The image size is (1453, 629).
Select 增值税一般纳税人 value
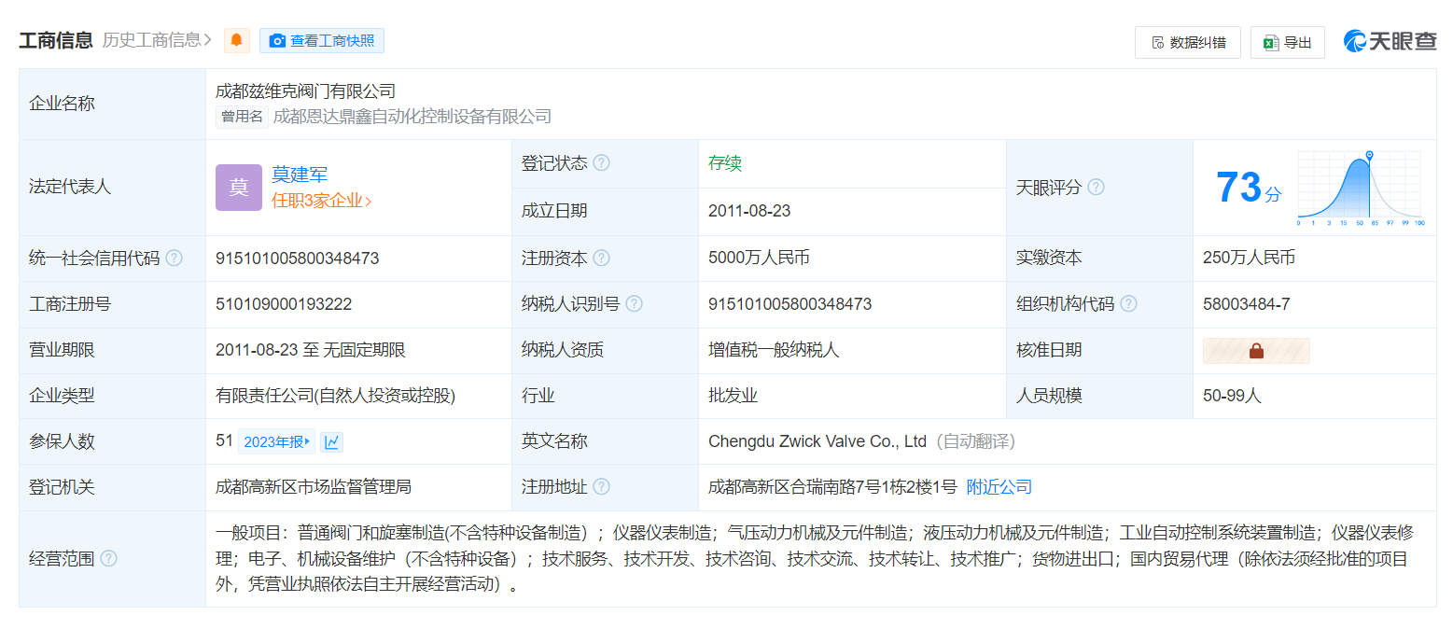coord(774,351)
